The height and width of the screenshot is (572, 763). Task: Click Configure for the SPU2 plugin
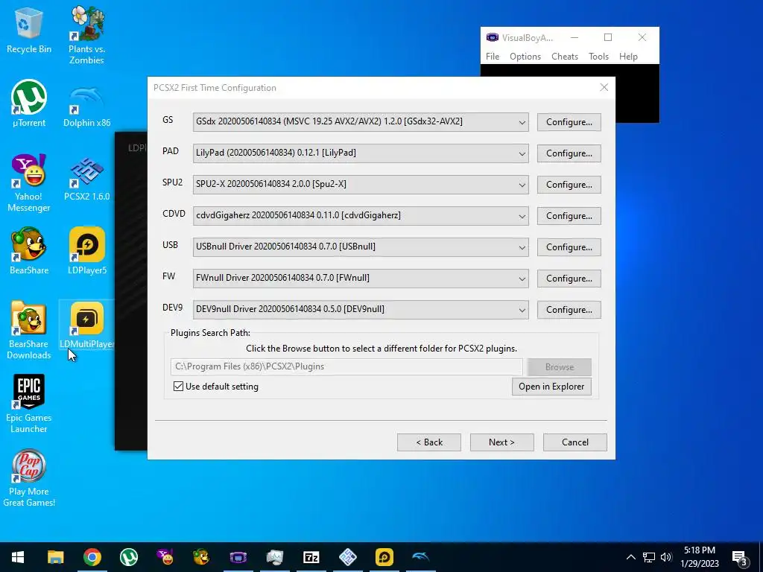point(569,185)
